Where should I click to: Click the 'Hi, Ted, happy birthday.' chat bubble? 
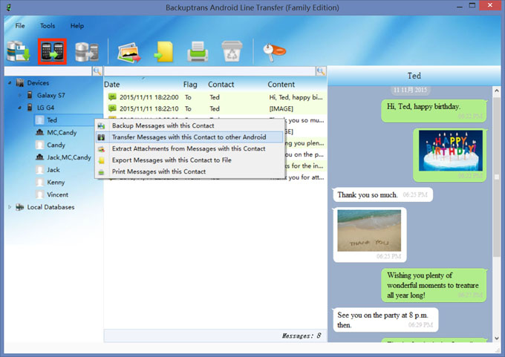click(434, 111)
